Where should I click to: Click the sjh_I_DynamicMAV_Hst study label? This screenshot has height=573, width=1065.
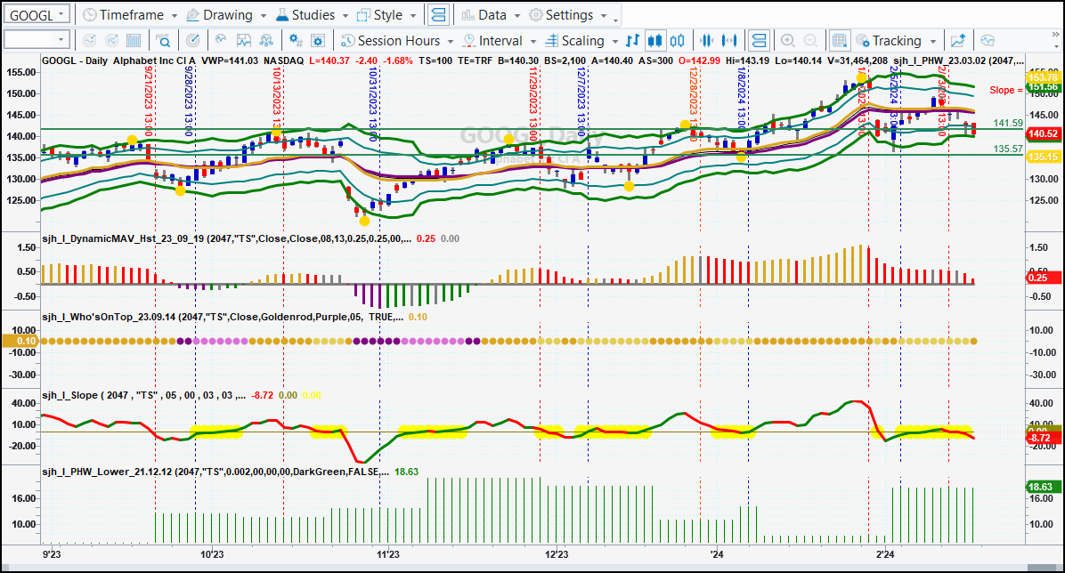[x=226, y=239]
